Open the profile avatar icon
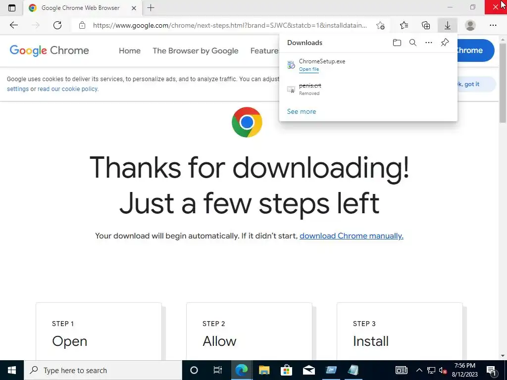Image resolution: width=507 pixels, height=380 pixels. tap(470, 25)
